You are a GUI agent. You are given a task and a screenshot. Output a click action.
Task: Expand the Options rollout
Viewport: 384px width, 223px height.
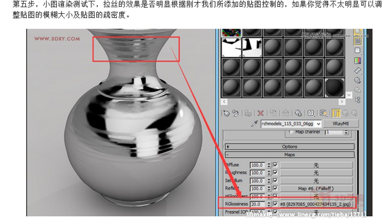tap(289, 146)
